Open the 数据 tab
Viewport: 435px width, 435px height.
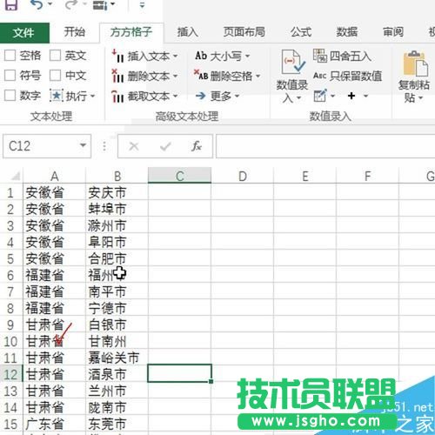point(346,31)
